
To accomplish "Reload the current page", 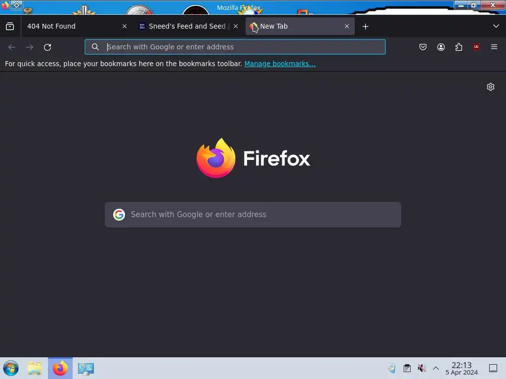I will point(47,47).
